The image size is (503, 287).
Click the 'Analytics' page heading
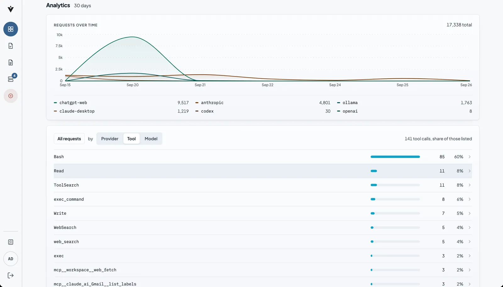[58, 5]
